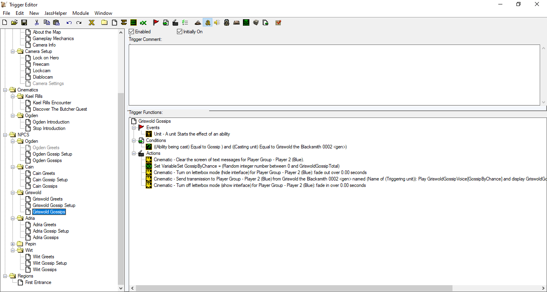Open the Sound Editor speaker icon
Screen dimensions: 547x292
(x=217, y=22)
